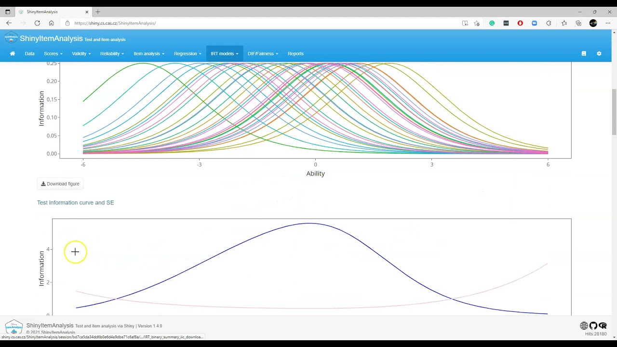Expand the Regression dropdown menu

(x=188, y=53)
